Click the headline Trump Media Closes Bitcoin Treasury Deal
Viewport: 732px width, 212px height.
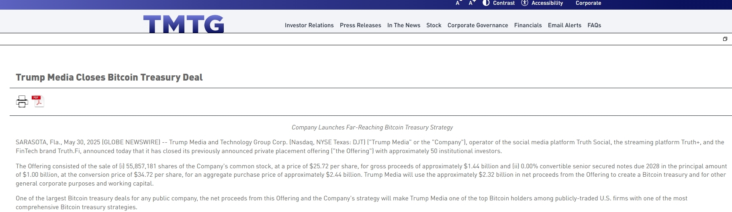click(x=109, y=77)
